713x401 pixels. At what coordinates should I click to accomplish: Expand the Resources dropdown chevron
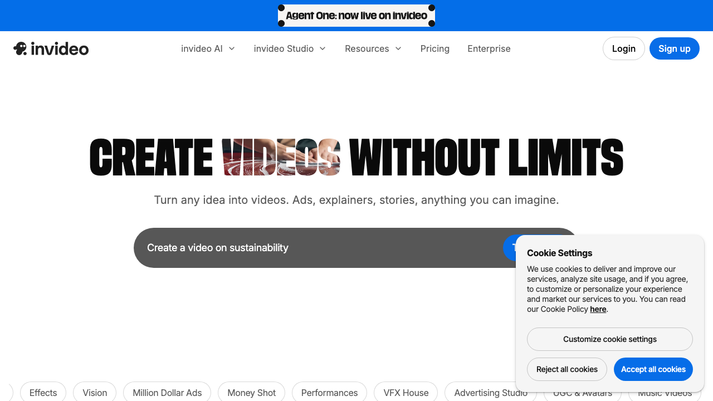coord(398,48)
